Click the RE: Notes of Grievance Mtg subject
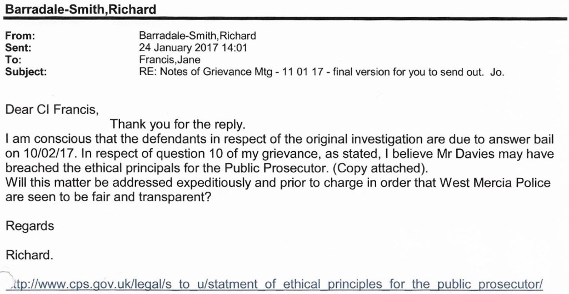Screen dimensions: 569x294 pyautogui.click(x=321, y=71)
